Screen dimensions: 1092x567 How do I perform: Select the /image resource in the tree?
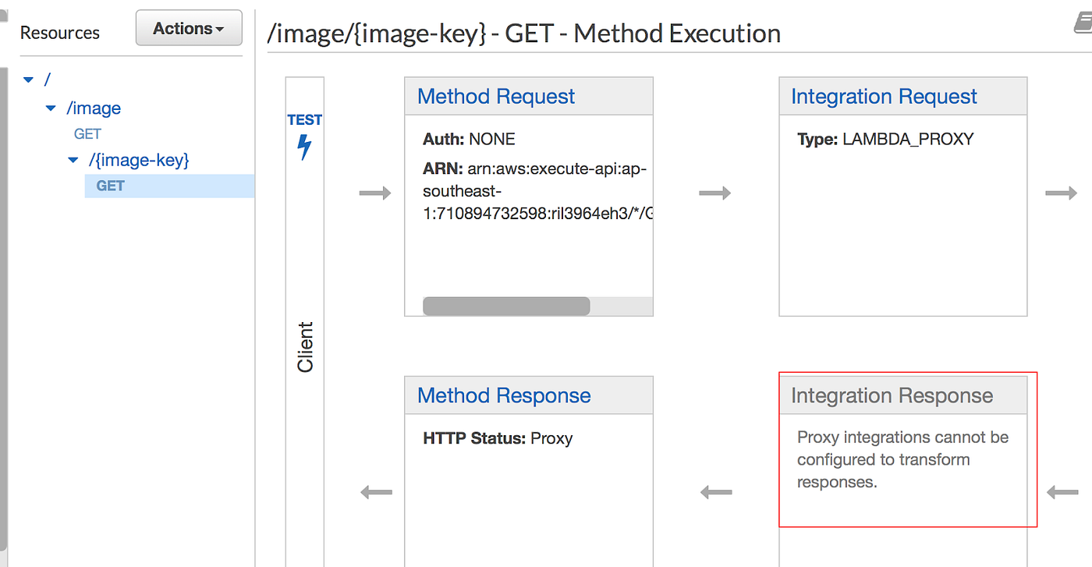pyautogui.click(x=93, y=108)
